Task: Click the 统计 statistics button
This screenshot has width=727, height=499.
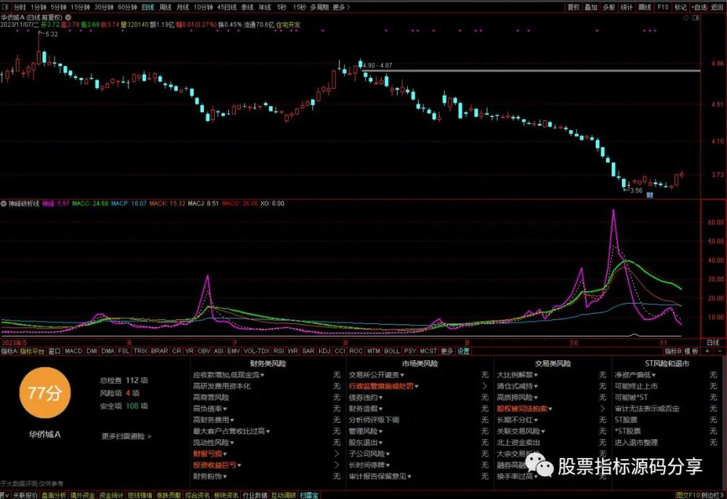Action: tap(627, 7)
